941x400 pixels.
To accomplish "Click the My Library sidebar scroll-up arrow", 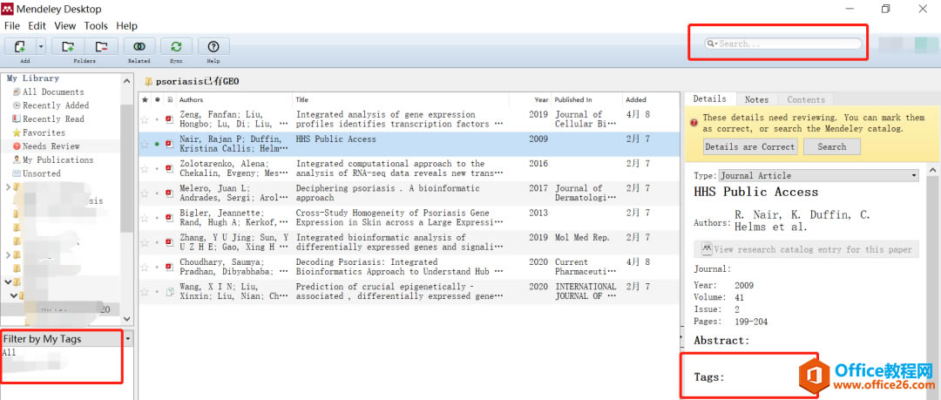I will 126,82.
